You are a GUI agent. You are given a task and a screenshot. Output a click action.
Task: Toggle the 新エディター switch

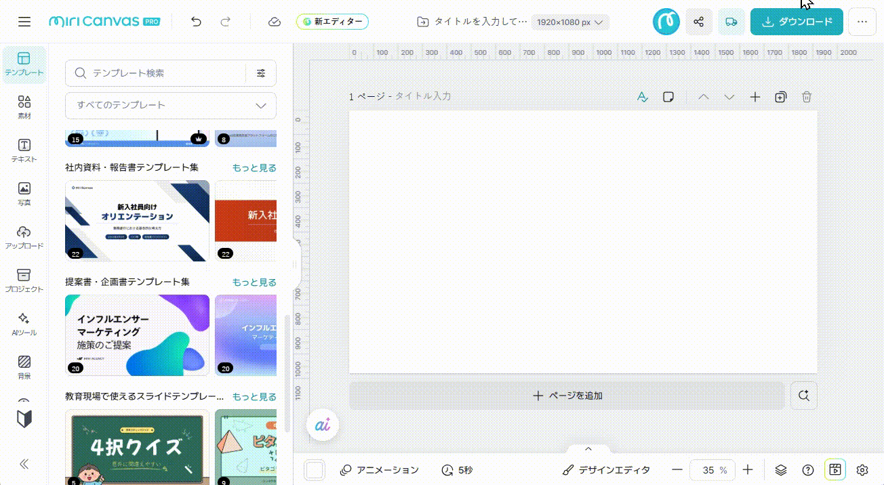click(332, 22)
